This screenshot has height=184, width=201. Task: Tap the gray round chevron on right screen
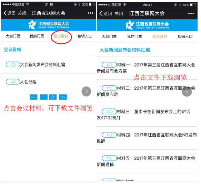tap(187, 92)
